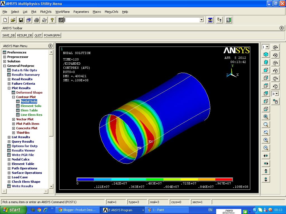Screen dimensions: 286x214
Task: Collapse the General Postproc node
Action: pyautogui.click(x=4, y=66)
